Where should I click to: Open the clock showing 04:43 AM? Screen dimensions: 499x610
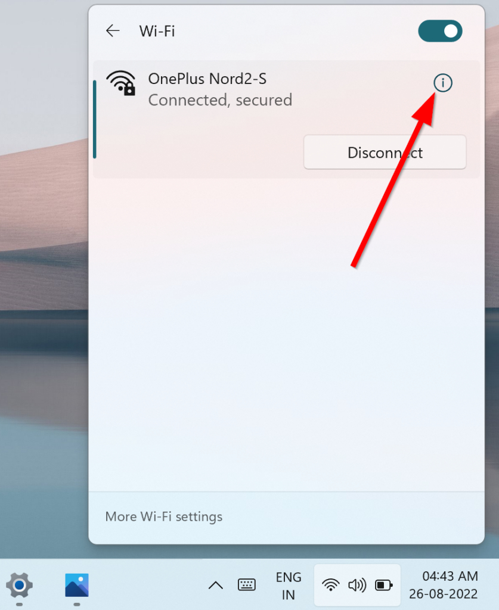point(450,576)
